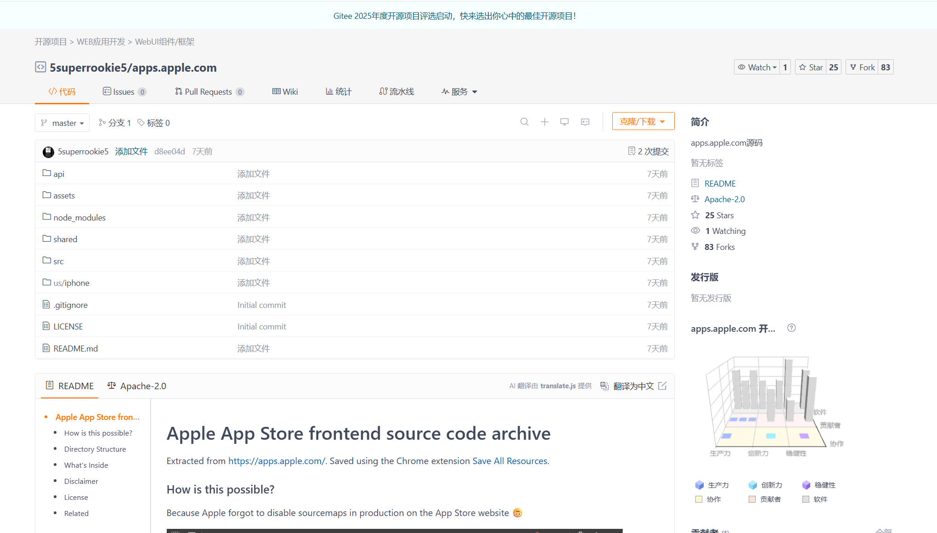Open README via the sidebar README icon
Image resolution: width=937 pixels, height=533 pixels.
(x=695, y=183)
